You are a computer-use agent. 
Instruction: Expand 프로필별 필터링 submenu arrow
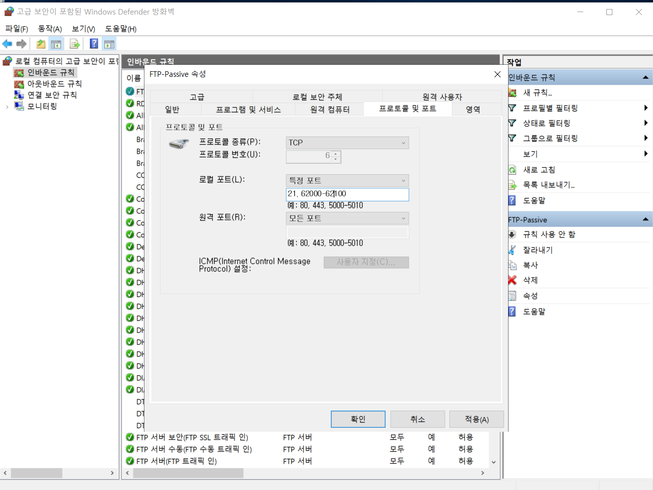646,108
